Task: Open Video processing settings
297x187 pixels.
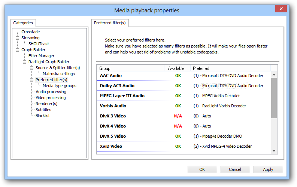Action: pyautogui.click(x=51, y=98)
